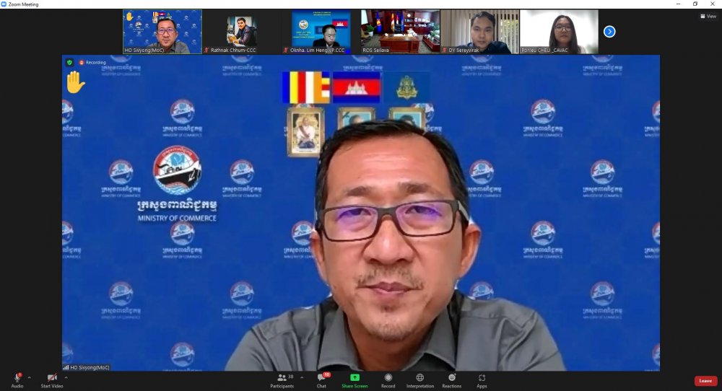Select DY Sereyvirak video thumbnail

coord(479,32)
